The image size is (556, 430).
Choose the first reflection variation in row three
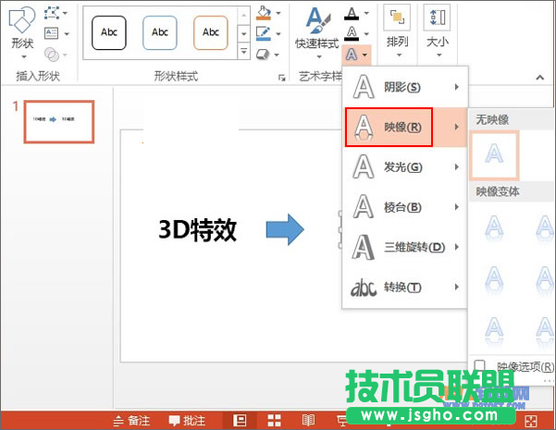coord(494,330)
